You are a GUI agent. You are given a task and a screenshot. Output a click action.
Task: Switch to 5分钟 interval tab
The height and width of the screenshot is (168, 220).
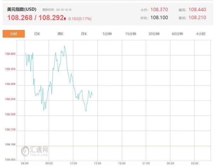(x=107, y=34)
